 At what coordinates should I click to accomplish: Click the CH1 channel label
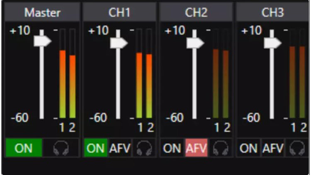coord(119,12)
